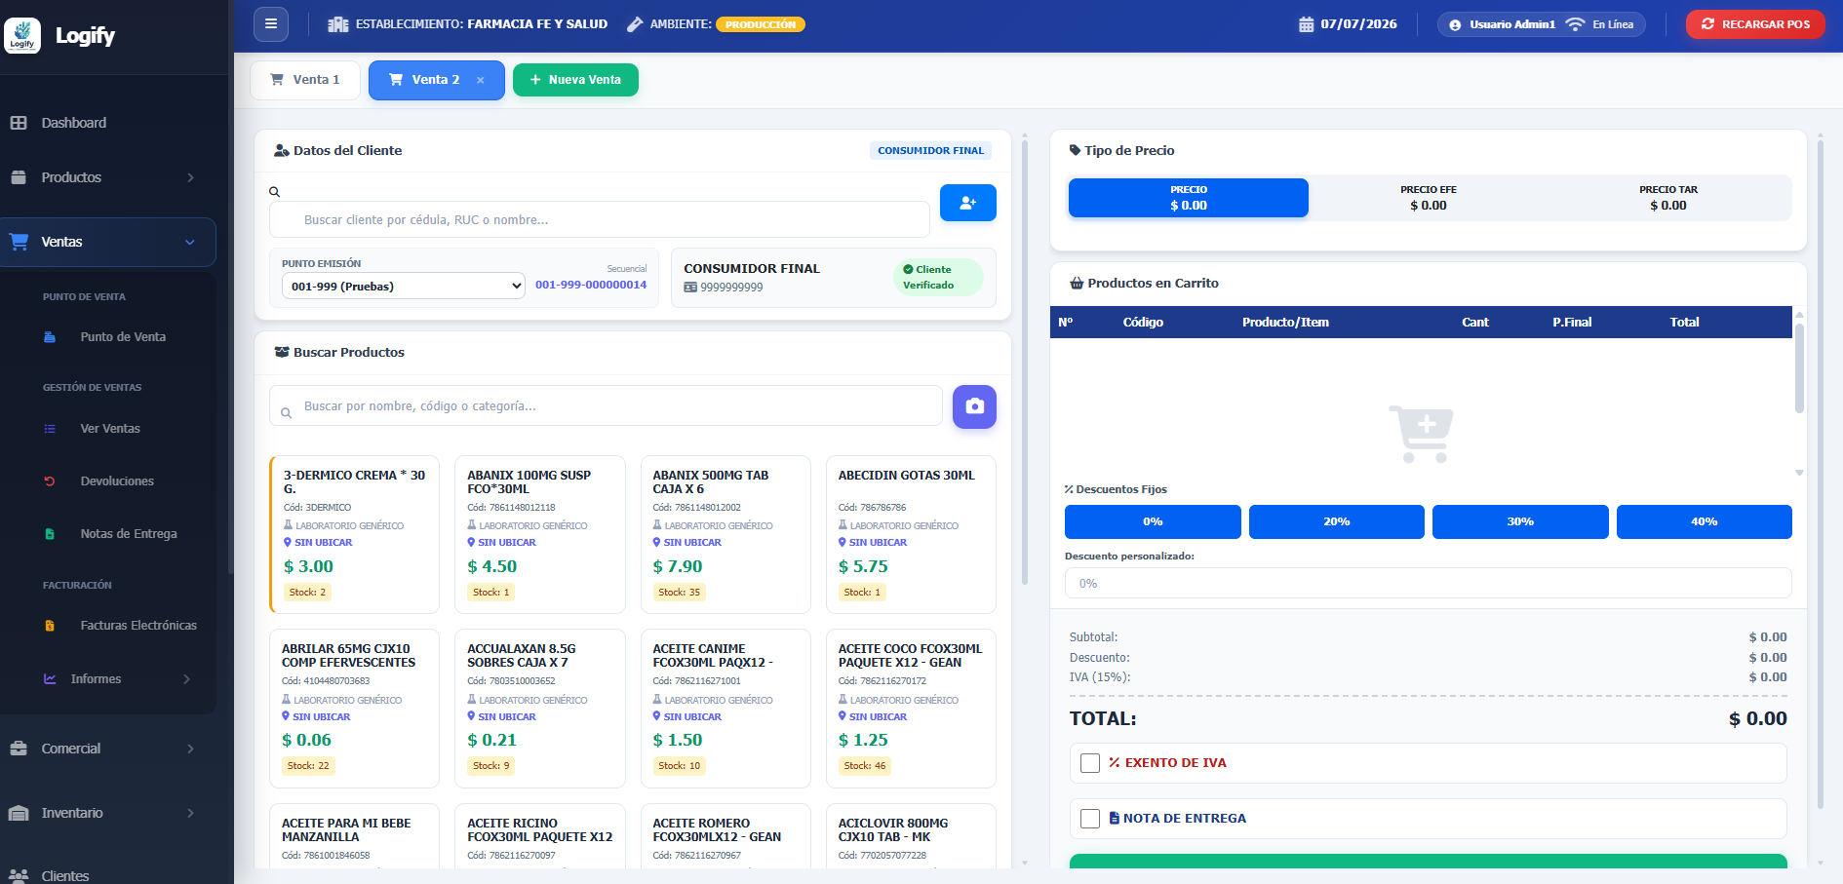
Task: Select the PRECIO EFE price type
Action: [x=1429, y=198]
